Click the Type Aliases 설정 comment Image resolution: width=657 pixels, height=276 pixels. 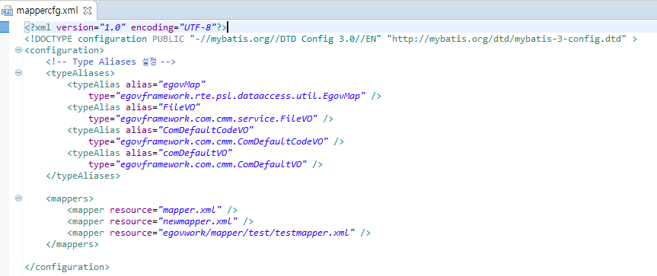click(x=110, y=62)
